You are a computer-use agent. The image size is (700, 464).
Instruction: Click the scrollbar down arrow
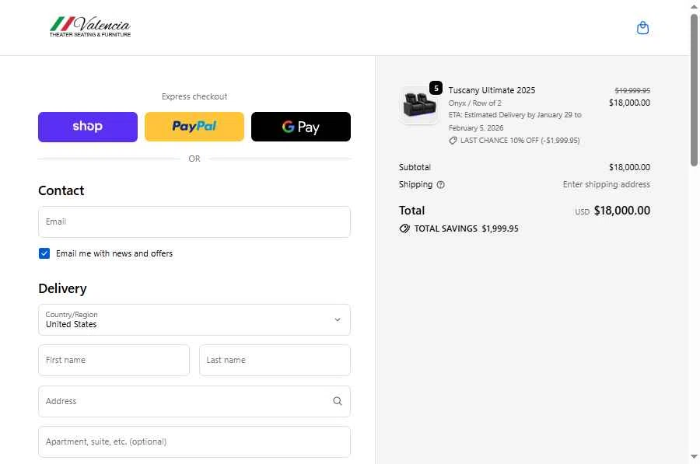pyautogui.click(x=694, y=456)
